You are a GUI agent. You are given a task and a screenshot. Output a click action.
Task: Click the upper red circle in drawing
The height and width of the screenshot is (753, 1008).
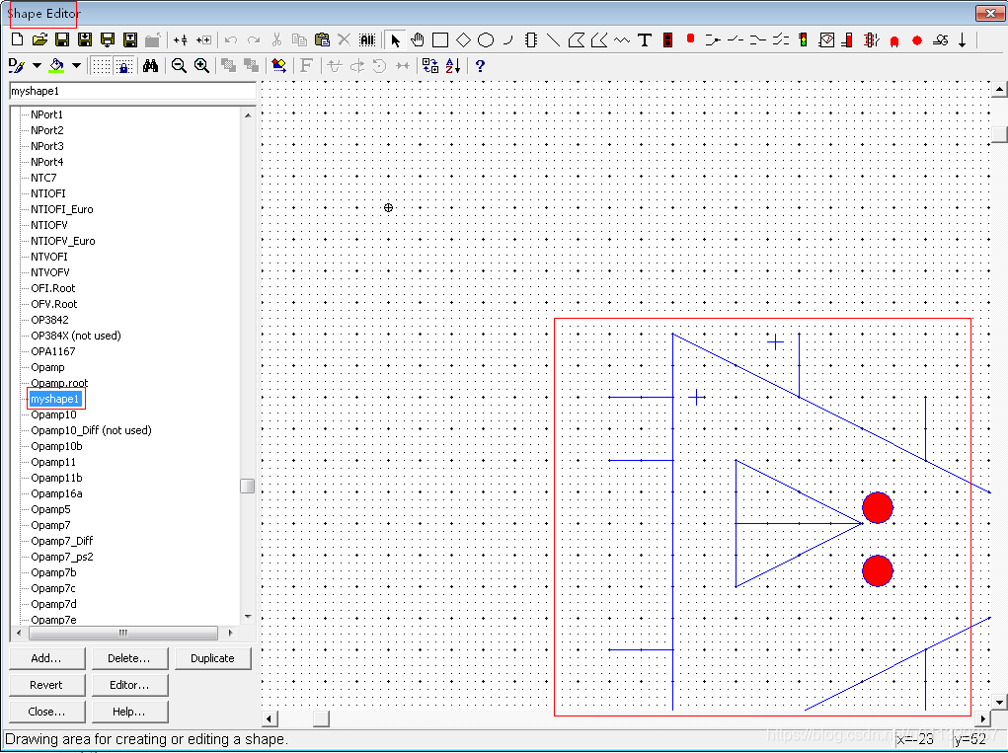[x=877, y=508]
